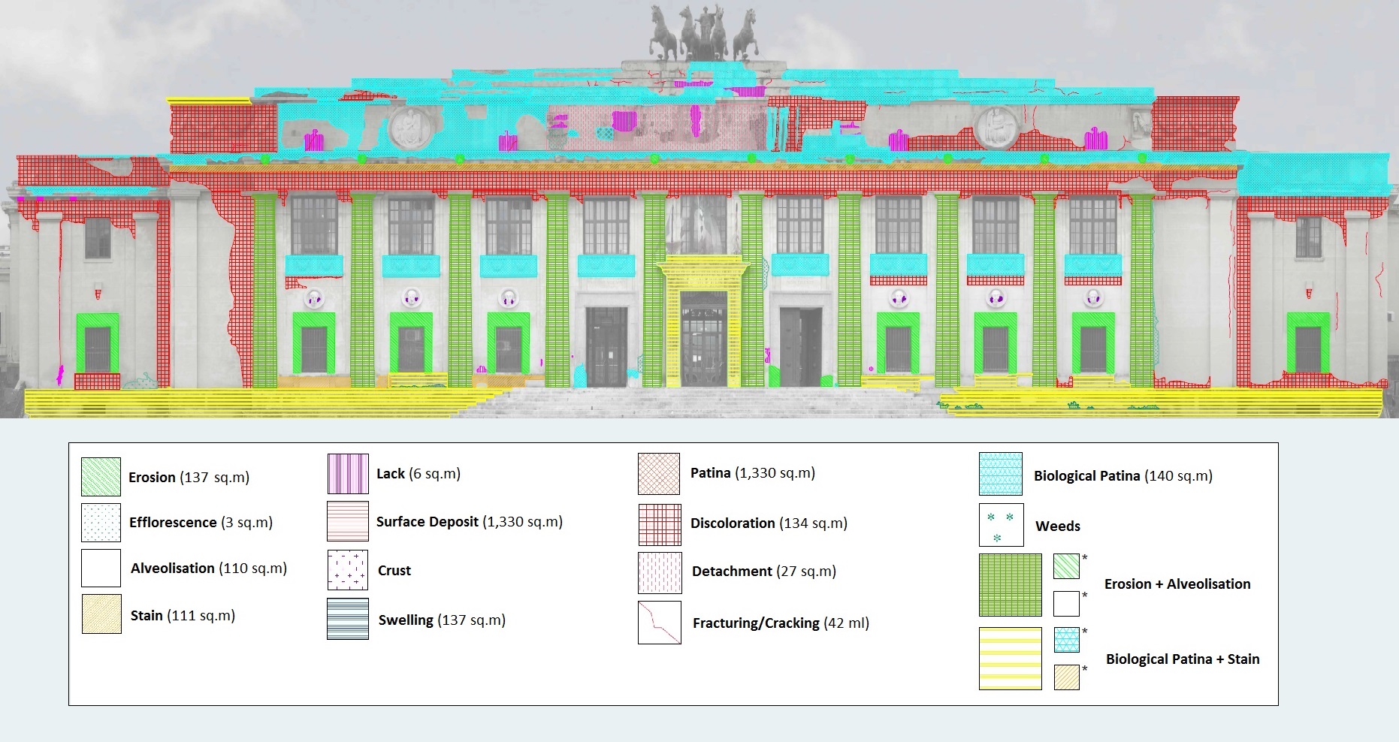The width and height of the screenshot is (1399, 742).
Task: Select the 'Stain (111 sq.m)' legend text
Action: 183,616
